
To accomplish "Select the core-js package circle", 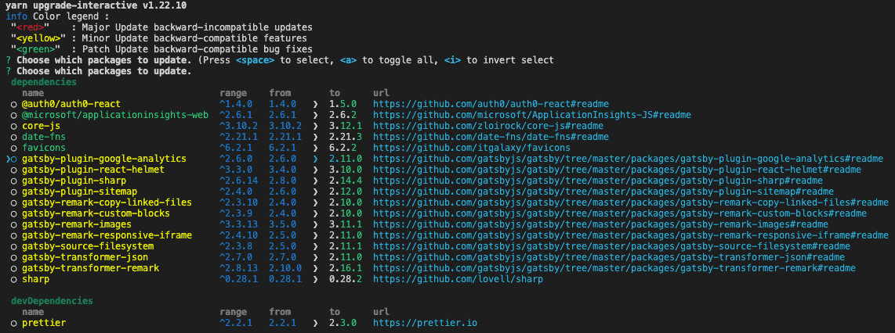I will (x=14, y=126).
